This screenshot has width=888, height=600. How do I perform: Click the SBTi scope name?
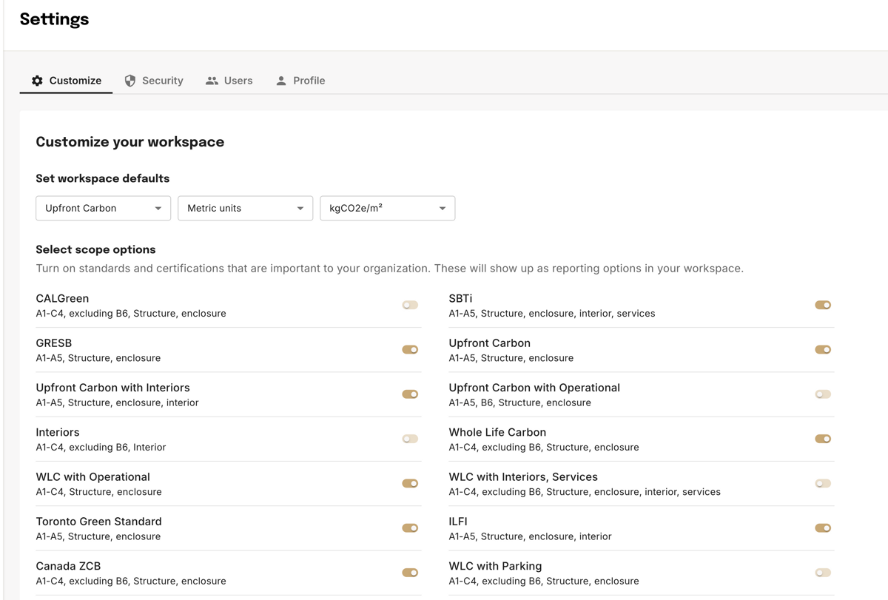tap(460, 298)
